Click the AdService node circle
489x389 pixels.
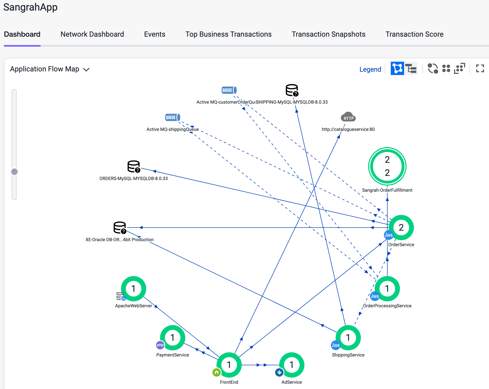tap(292, 365)
